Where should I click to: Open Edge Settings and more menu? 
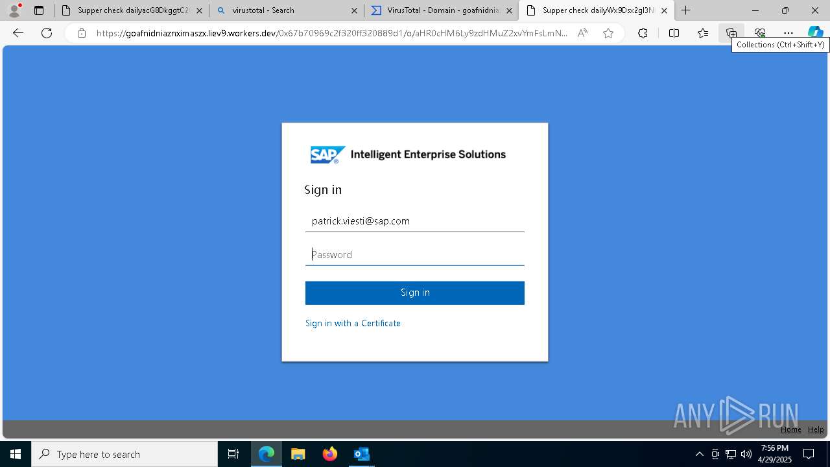(788, 33)
